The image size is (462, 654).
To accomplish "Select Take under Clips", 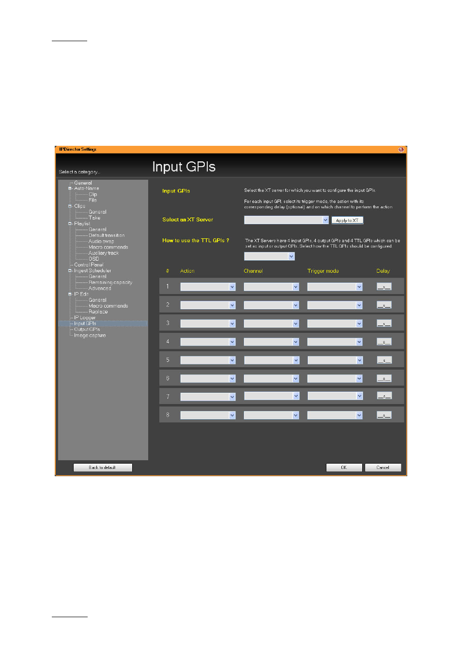I will click(94, 218).
